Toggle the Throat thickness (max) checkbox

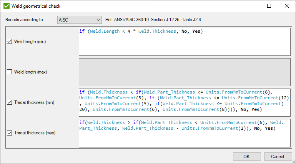pos(10,133)
